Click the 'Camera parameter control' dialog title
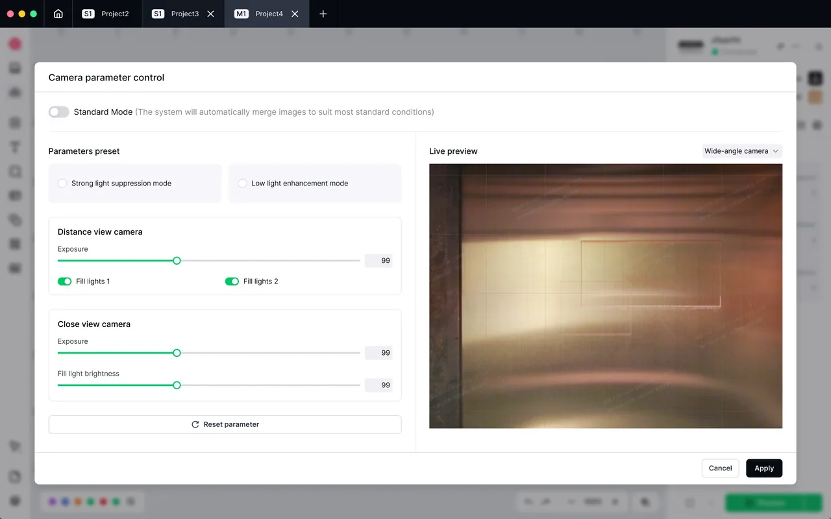The image size is (831, 519). click(106, 78)
